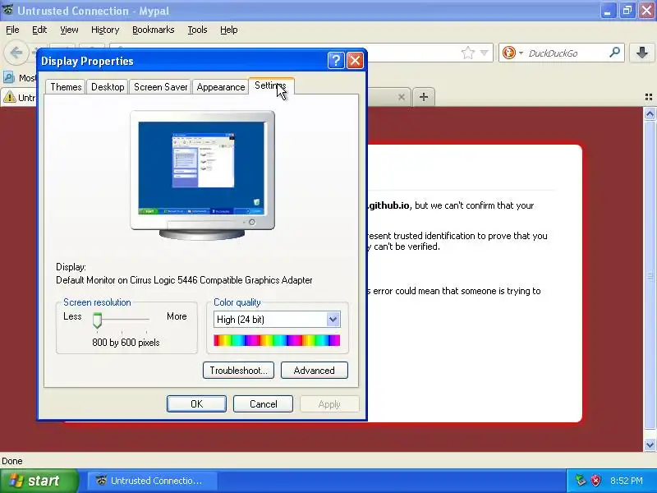Click the red security shield tray icon
Viewport: 657px width, 493px height.
pyautogui.click(x=595, y=481)
